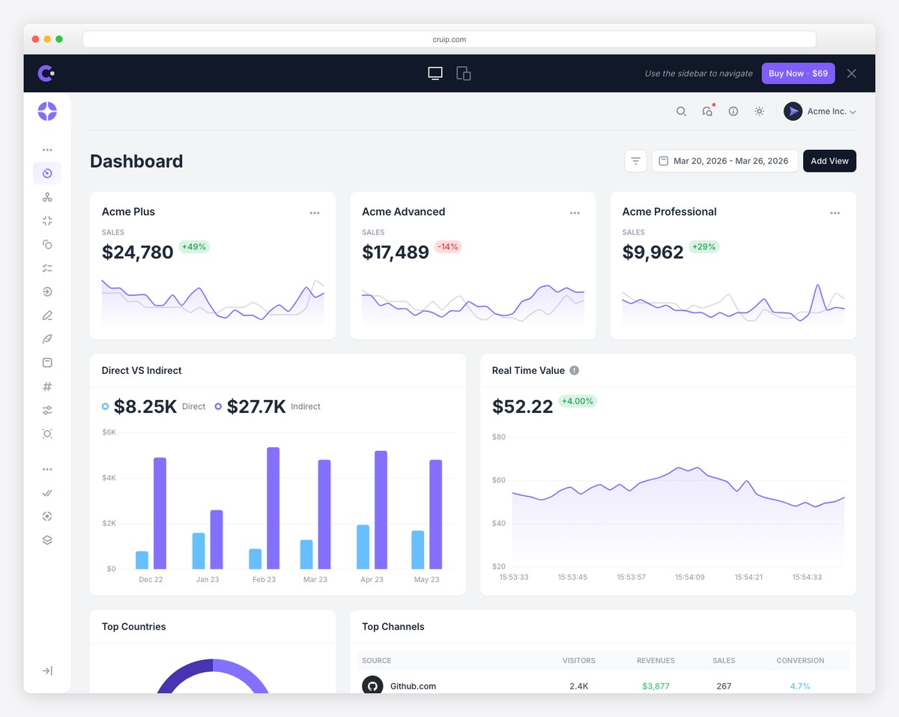This screenshot has height=717, width=899.
Task: Open the Mar 20 - Mar 26 date picker
Action: tap(724, 160)
